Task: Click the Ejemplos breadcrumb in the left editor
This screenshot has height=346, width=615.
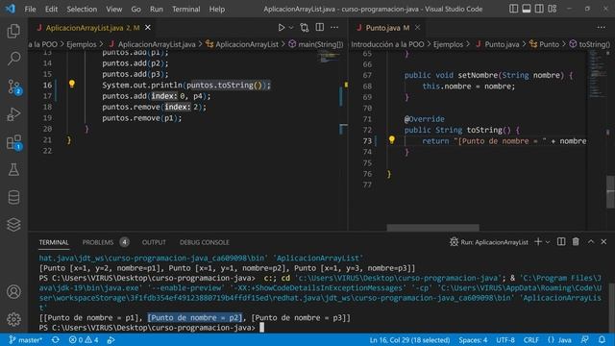Action: click(x=82, y=44)
